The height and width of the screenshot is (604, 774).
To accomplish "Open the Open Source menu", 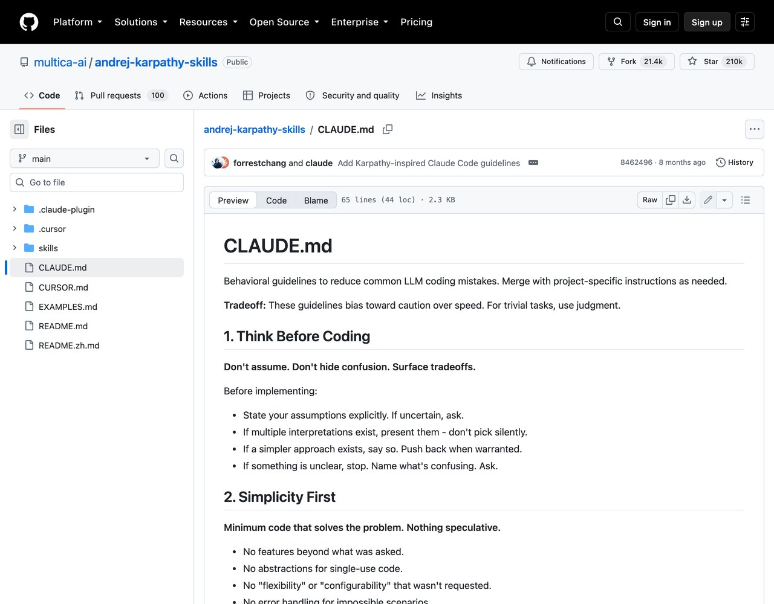I will pyautogui.click(x=284, y=22).
